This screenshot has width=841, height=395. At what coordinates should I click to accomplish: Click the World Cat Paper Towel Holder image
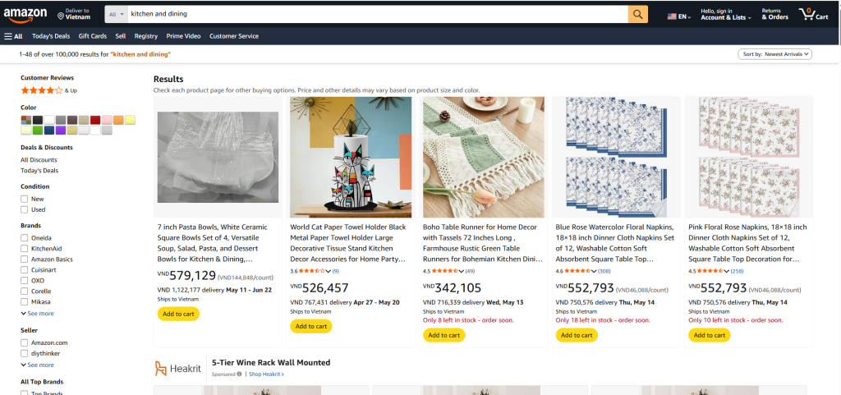point(351,157)
